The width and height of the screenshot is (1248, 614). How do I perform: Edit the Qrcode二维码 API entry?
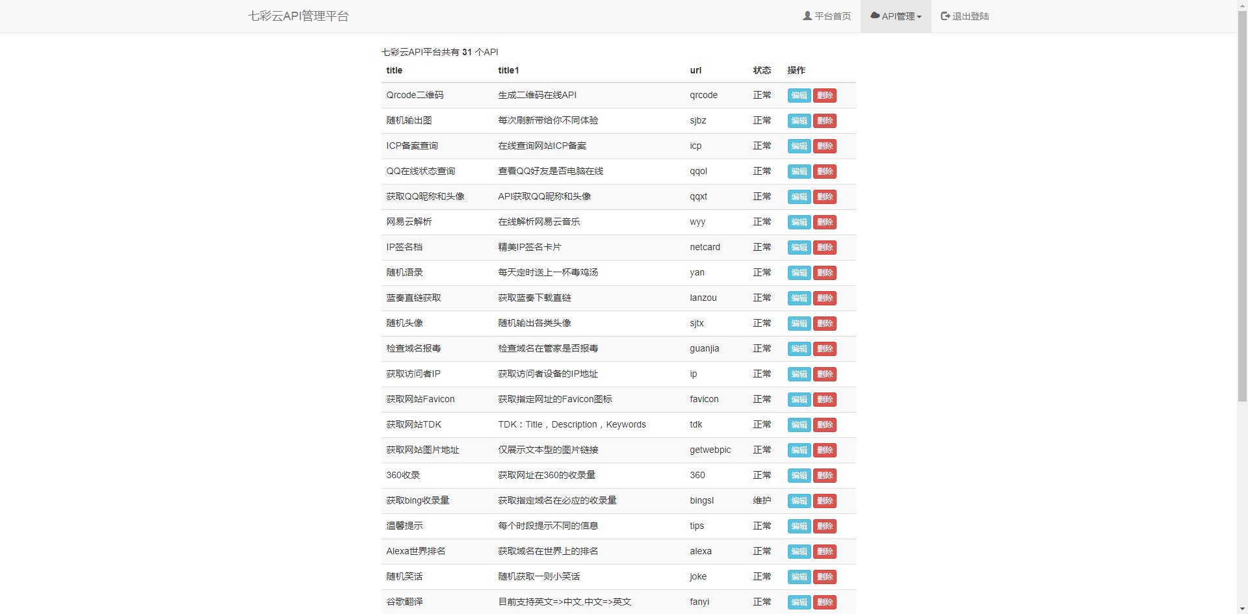[x=798, y=95]
